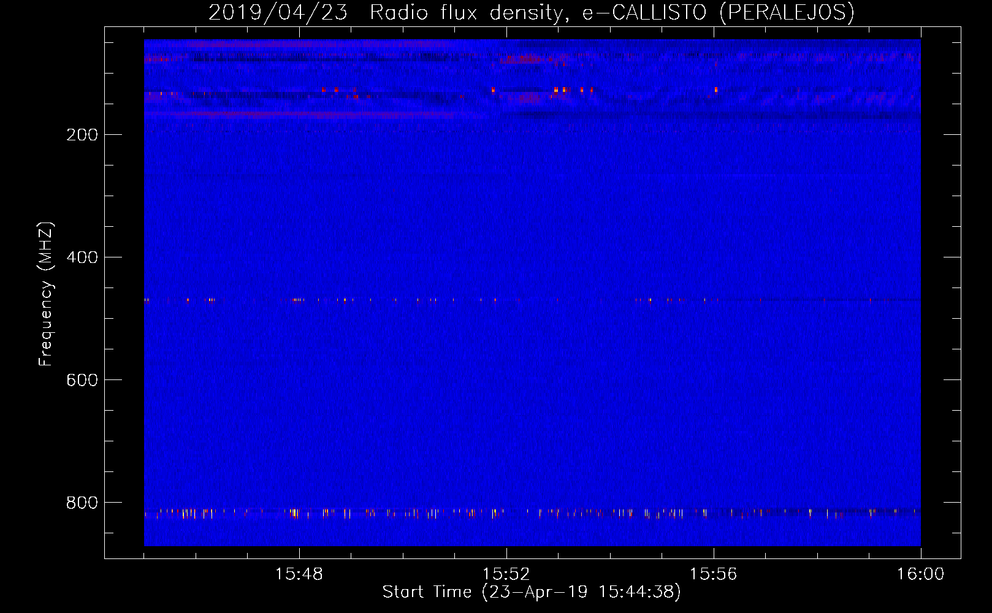Click the 'Frequency (MHZ)' axis label
This screenshot has height=613, width=992.
coord(46,294)
